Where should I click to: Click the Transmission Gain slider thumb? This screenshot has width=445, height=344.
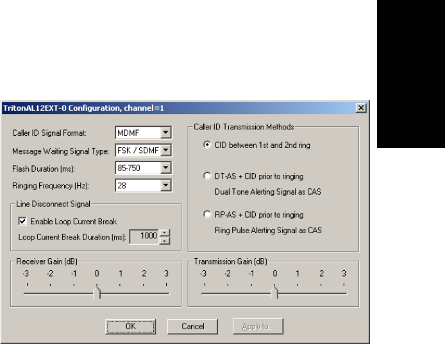pyautogui.click(x=274, y=292)
